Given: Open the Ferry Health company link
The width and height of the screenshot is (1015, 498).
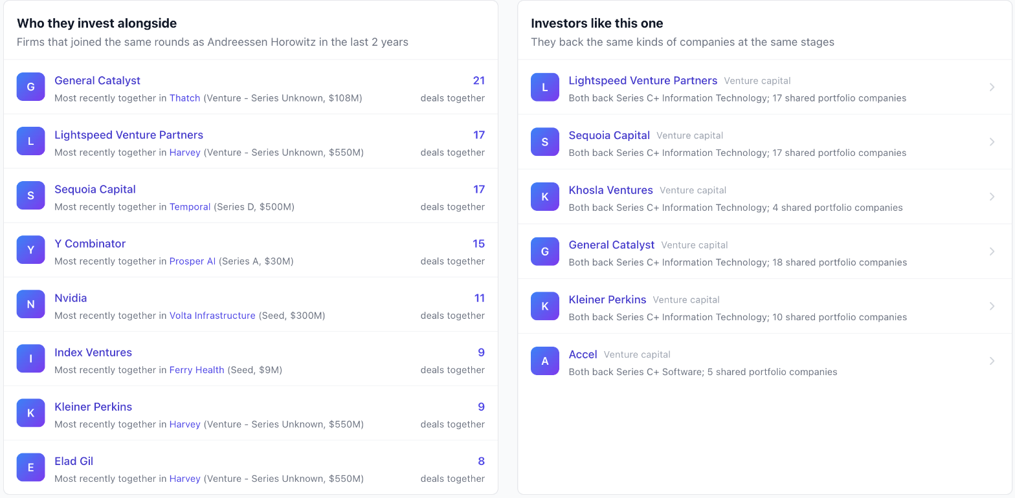Looking at the screenshot, I should tap(197, 370).
